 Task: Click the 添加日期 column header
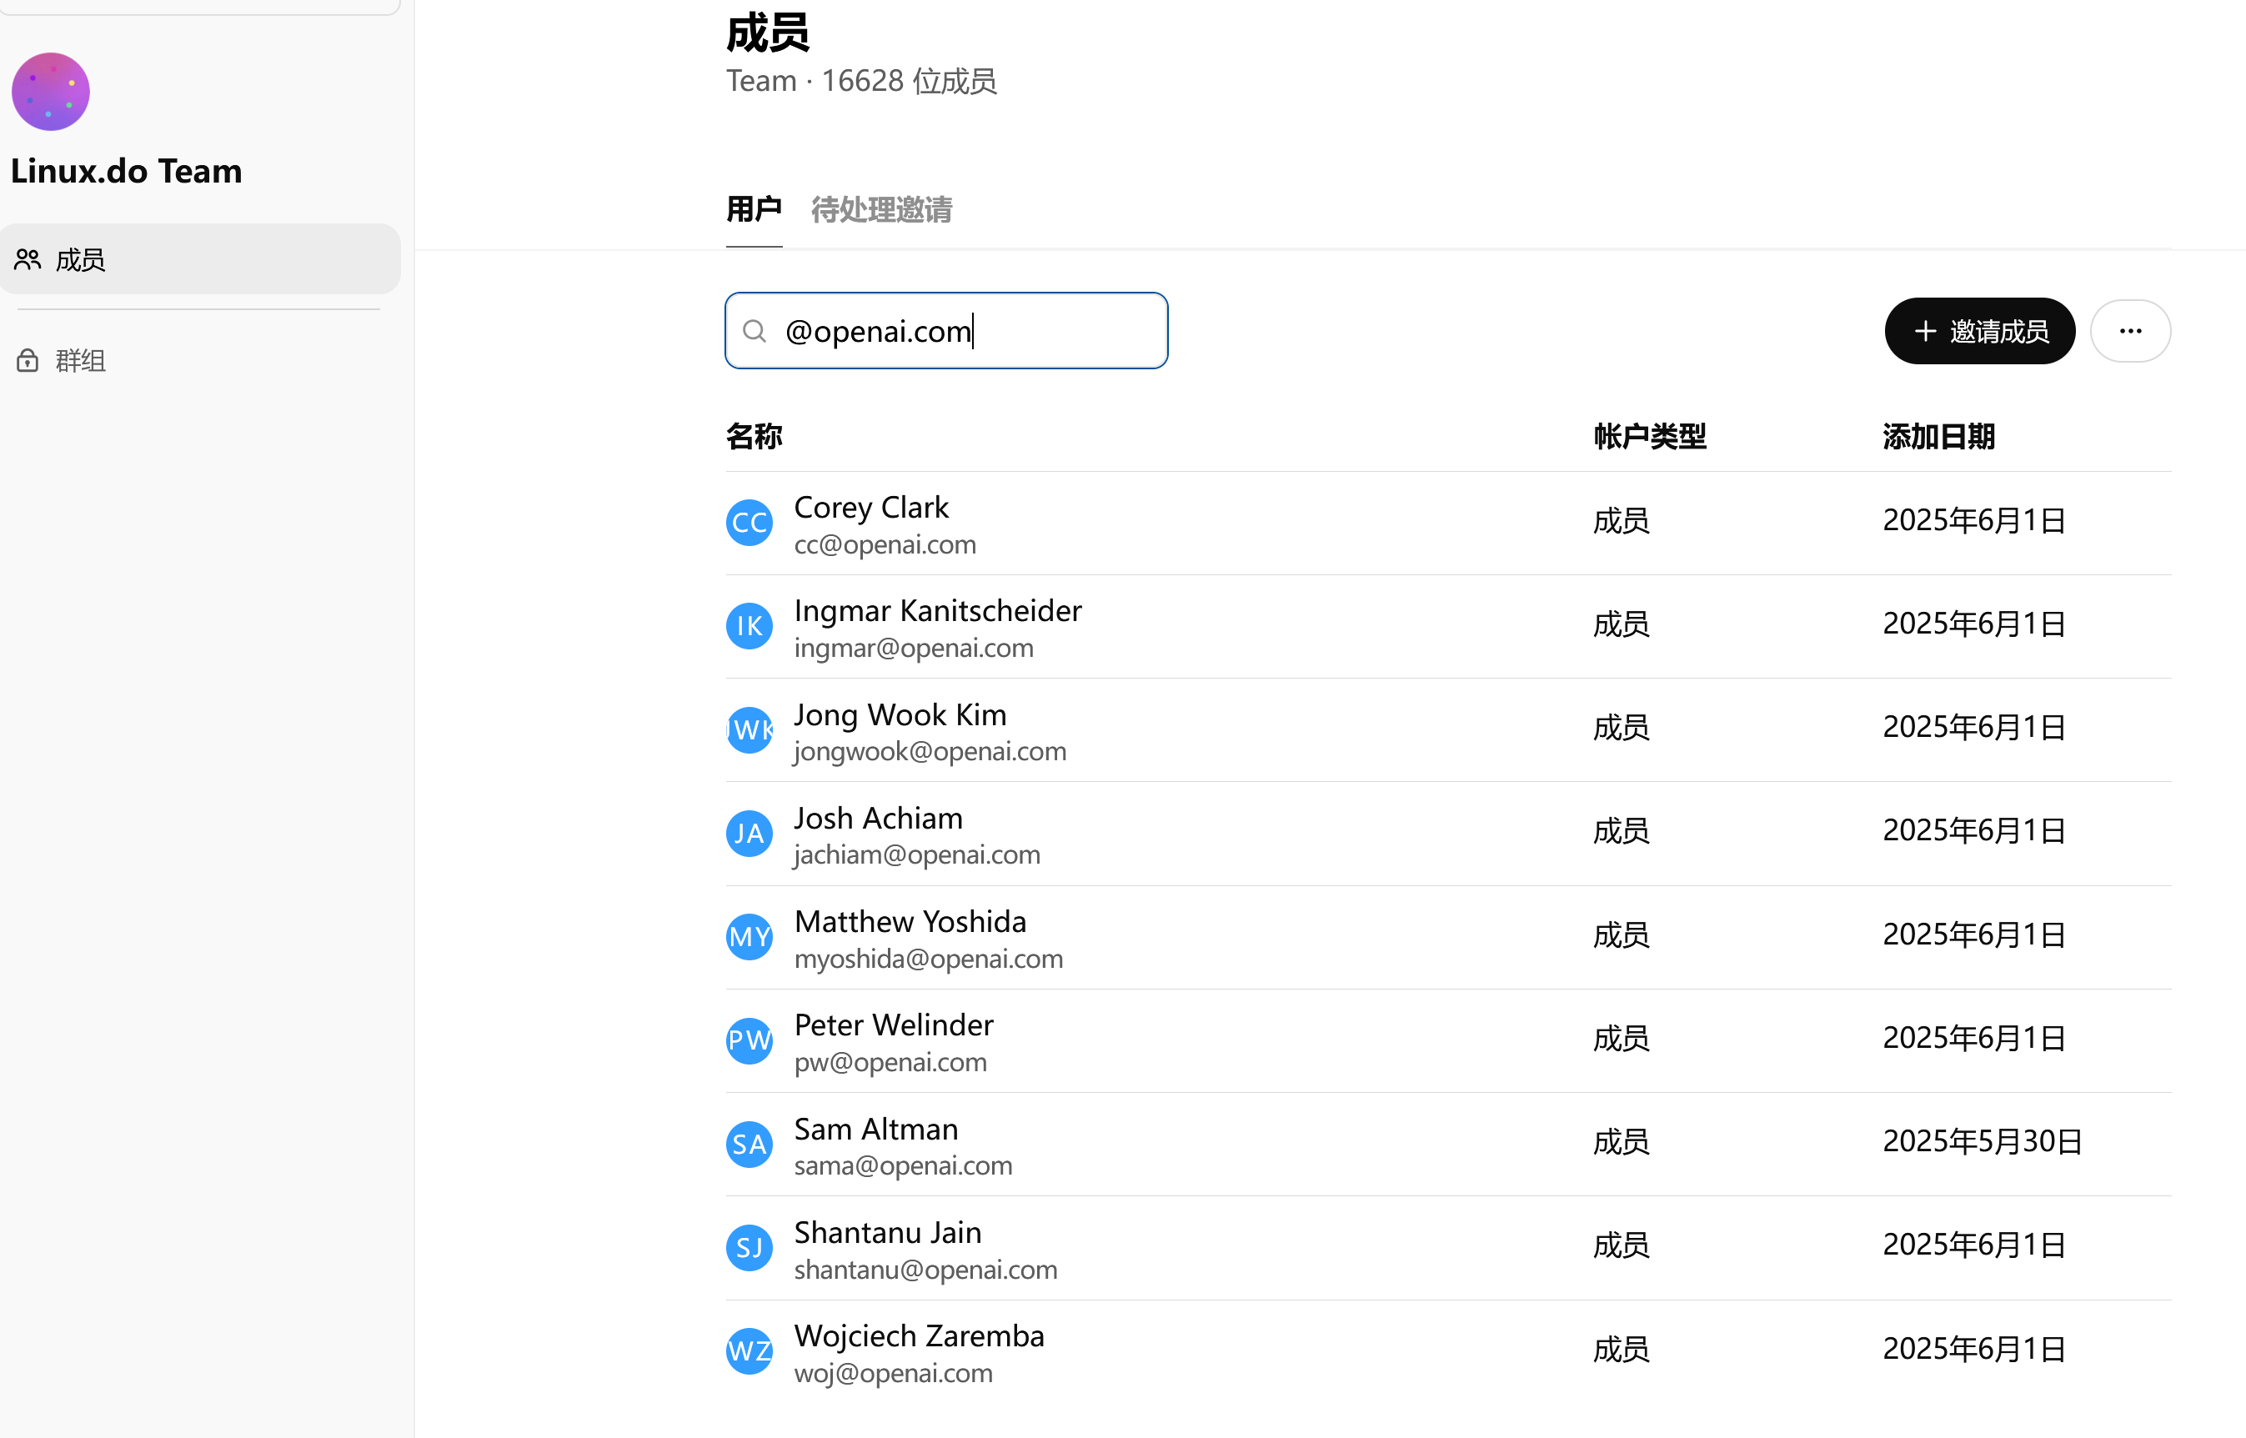tap(1938, 436)
